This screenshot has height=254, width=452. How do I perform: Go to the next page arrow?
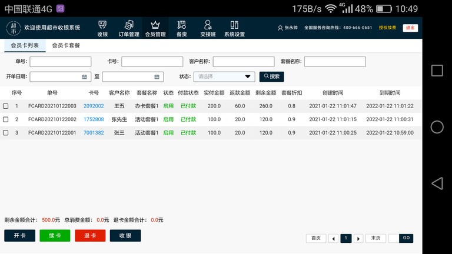(358, 238)
